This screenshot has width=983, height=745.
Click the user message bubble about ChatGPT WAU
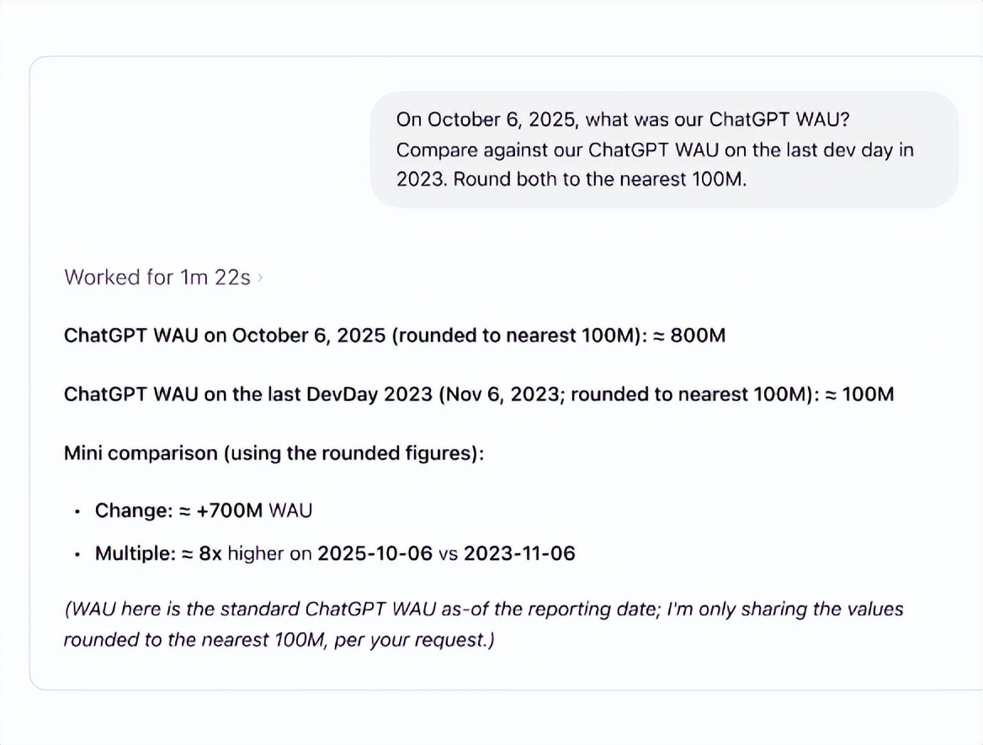click(x=665, y=150)
